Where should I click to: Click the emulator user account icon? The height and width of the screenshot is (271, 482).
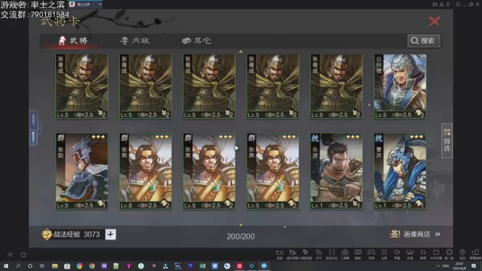tap(441, 4)
